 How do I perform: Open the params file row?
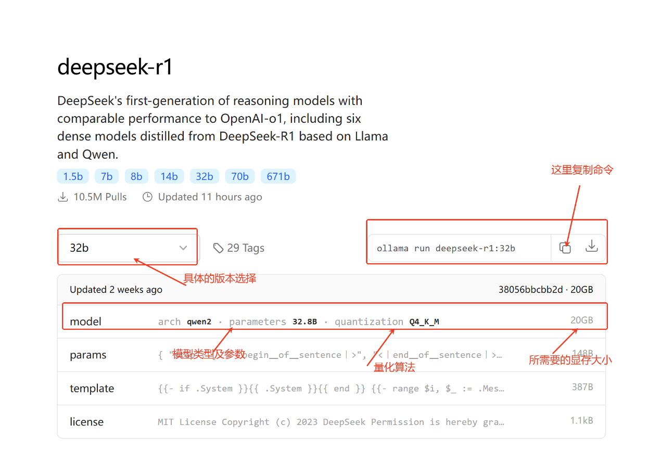88,355
